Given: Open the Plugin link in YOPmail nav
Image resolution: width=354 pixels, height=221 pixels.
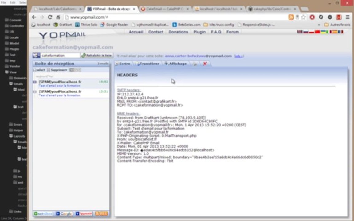Looking at the screenshot, I should 199,32.
